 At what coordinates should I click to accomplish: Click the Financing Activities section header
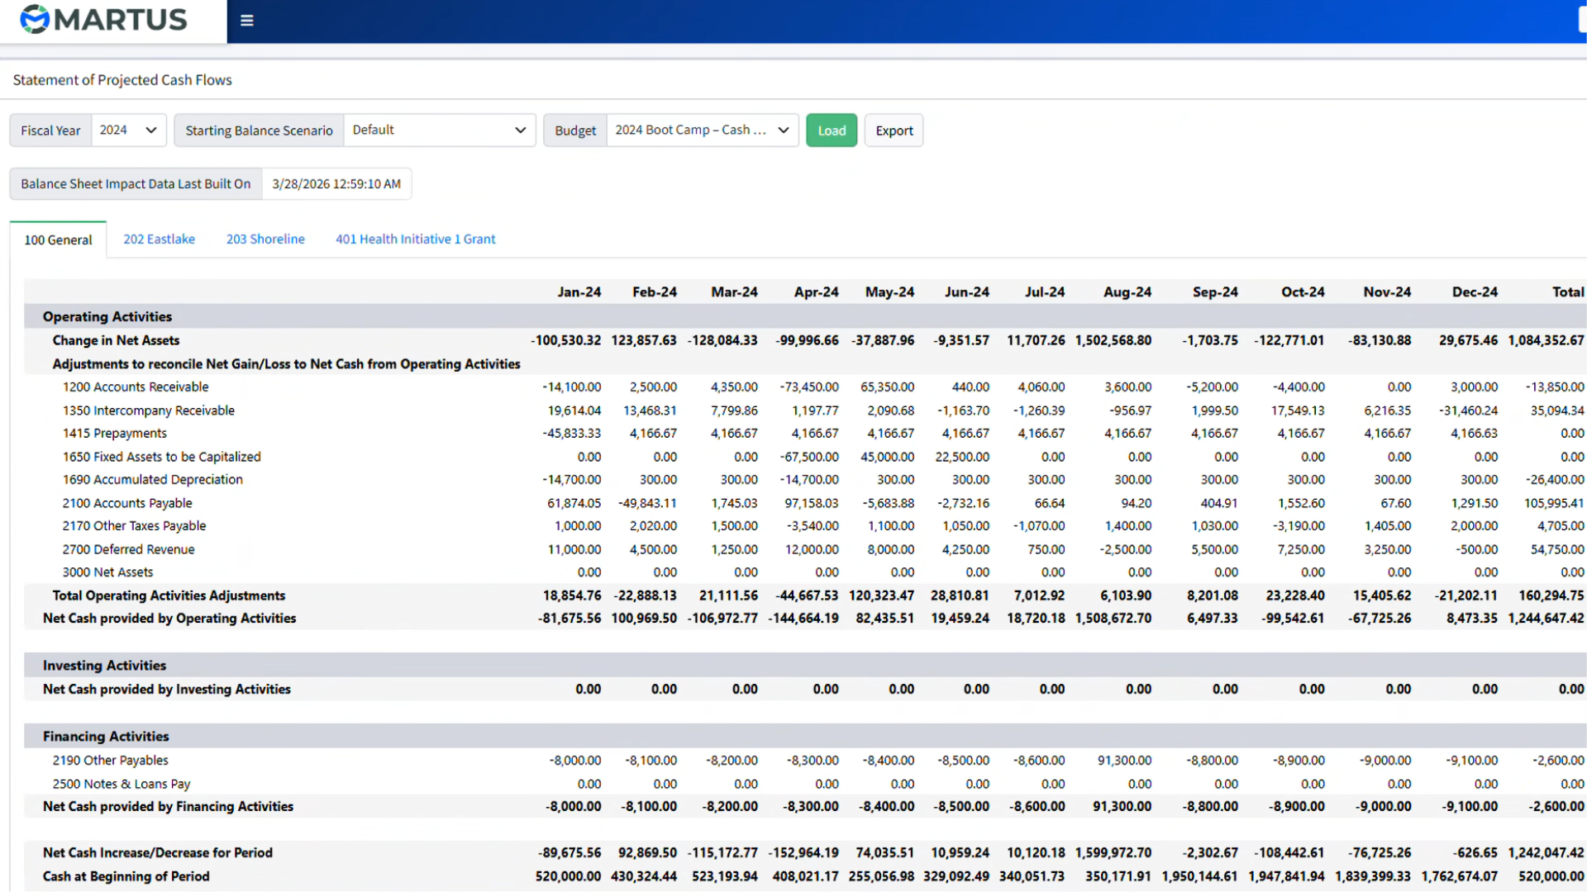[106, 737]
